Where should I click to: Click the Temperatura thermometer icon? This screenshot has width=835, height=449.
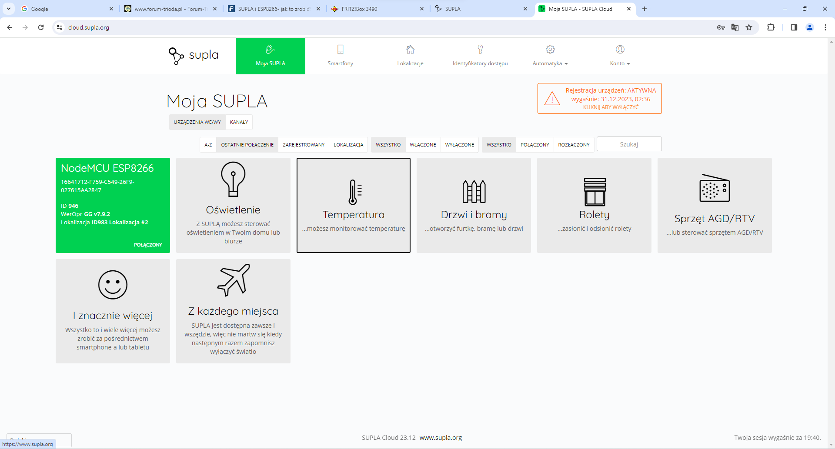[354, 192]
